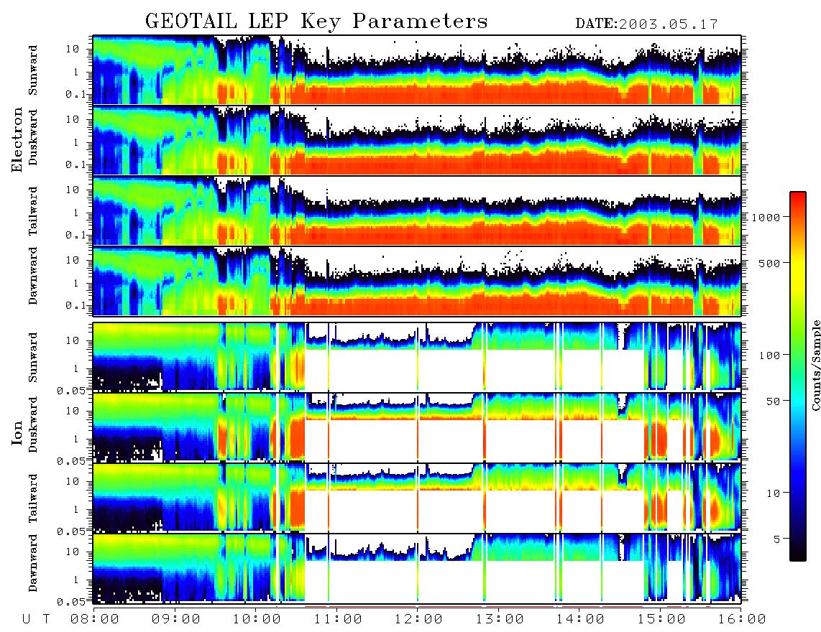
Task: Click the 10 tick of Electron Duskward panel
Action: click(72, 119)
